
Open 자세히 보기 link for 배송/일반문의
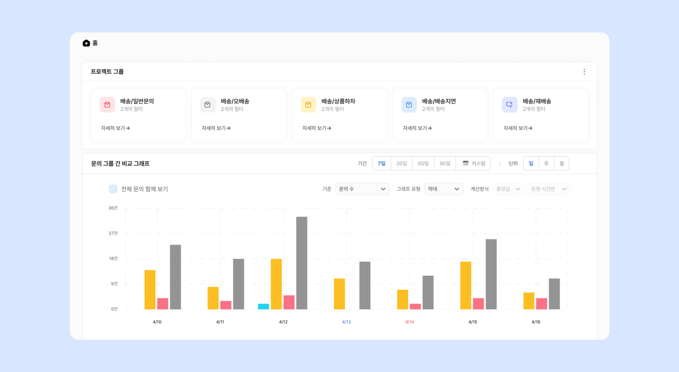point(115,128)
